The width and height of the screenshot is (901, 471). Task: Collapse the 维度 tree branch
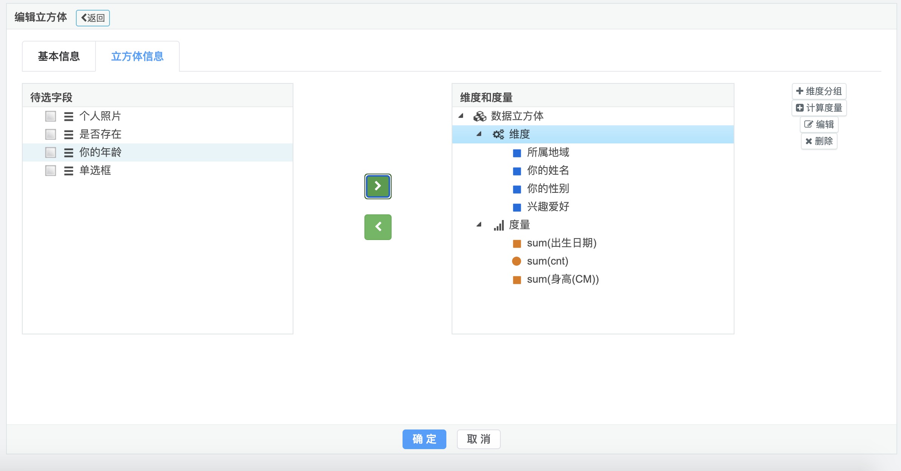click(x=479, y=134)
